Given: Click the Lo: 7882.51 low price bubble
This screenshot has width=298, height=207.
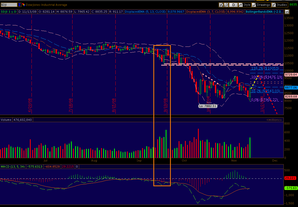Looking at the screenshot, I should click(208, 106).
